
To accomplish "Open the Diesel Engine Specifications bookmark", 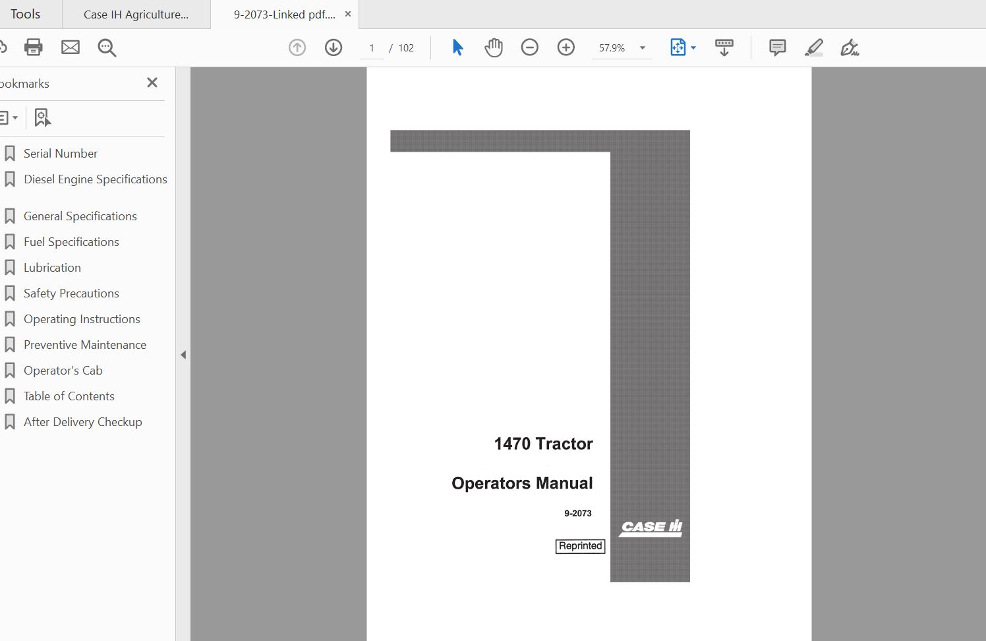I will (x=96, y=179).
